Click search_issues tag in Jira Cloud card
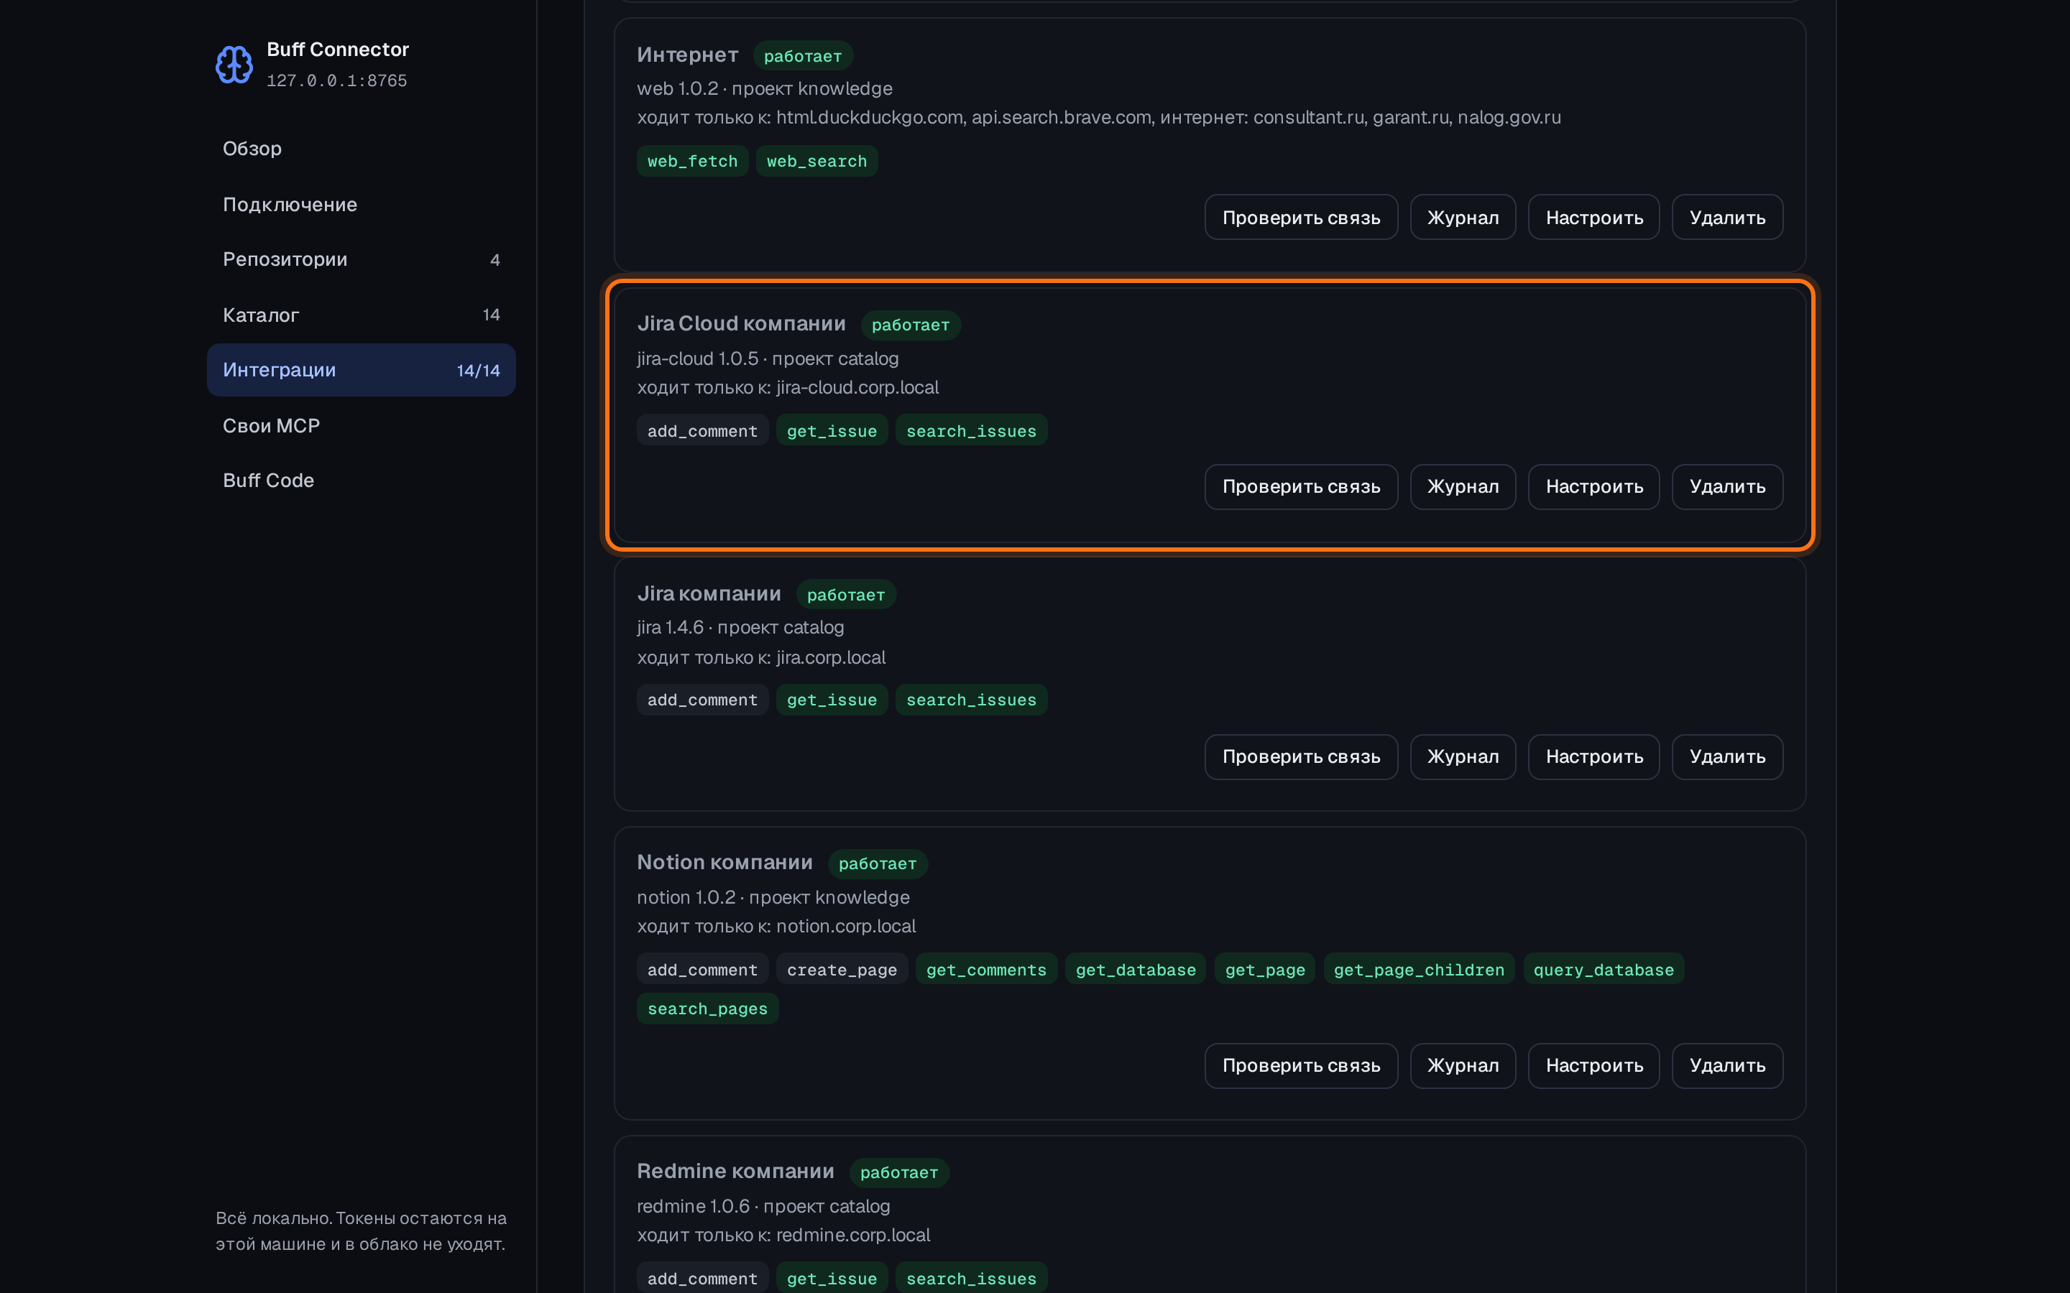Viewport: 2070px width, 1293px height. pyautogui.click(x=971, y=431)
